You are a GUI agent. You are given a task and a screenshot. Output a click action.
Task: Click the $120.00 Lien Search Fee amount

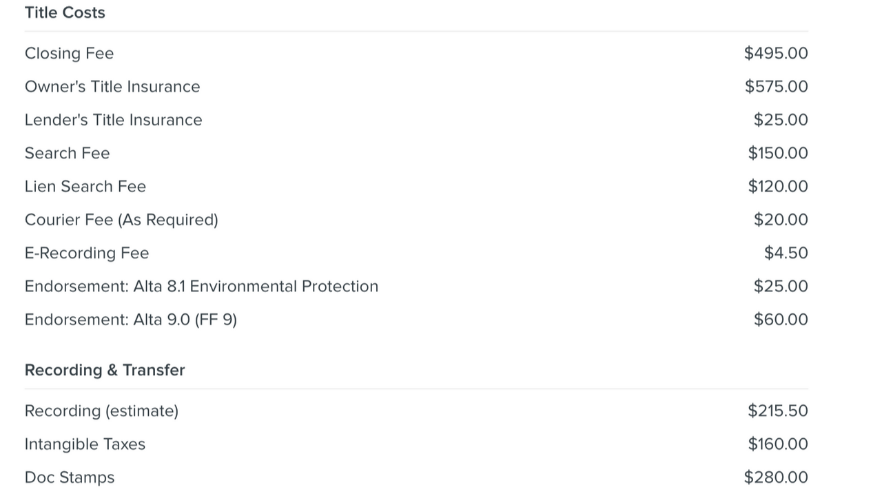(778, 187)
